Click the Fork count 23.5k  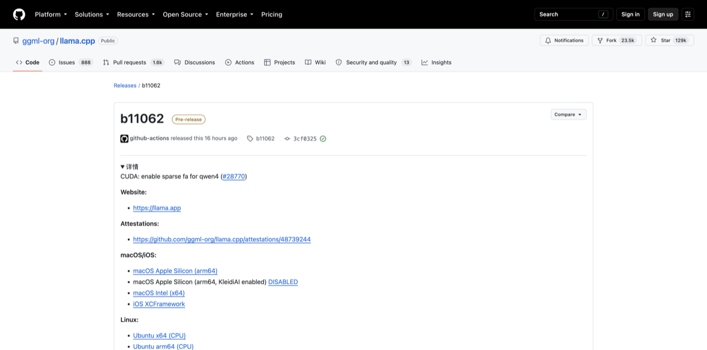628,40
